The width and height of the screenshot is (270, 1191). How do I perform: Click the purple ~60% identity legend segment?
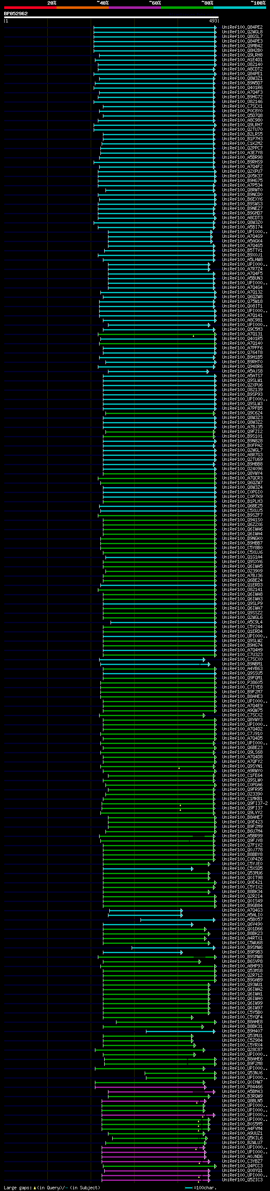click(x=135, y=8)
